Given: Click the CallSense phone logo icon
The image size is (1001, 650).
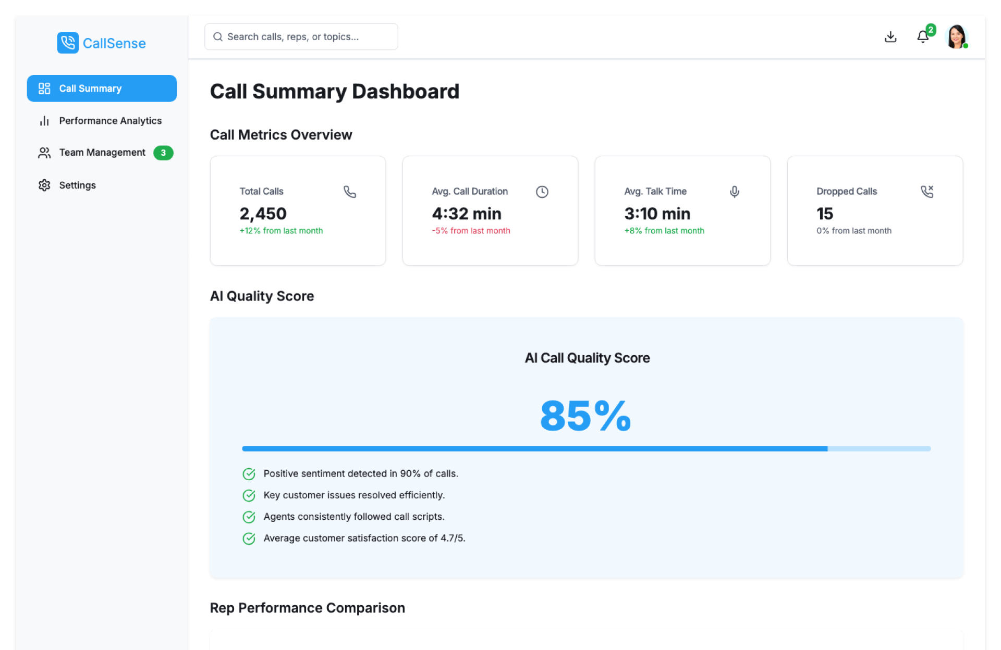Looking at the screenshot, I should tap(68, 43).
